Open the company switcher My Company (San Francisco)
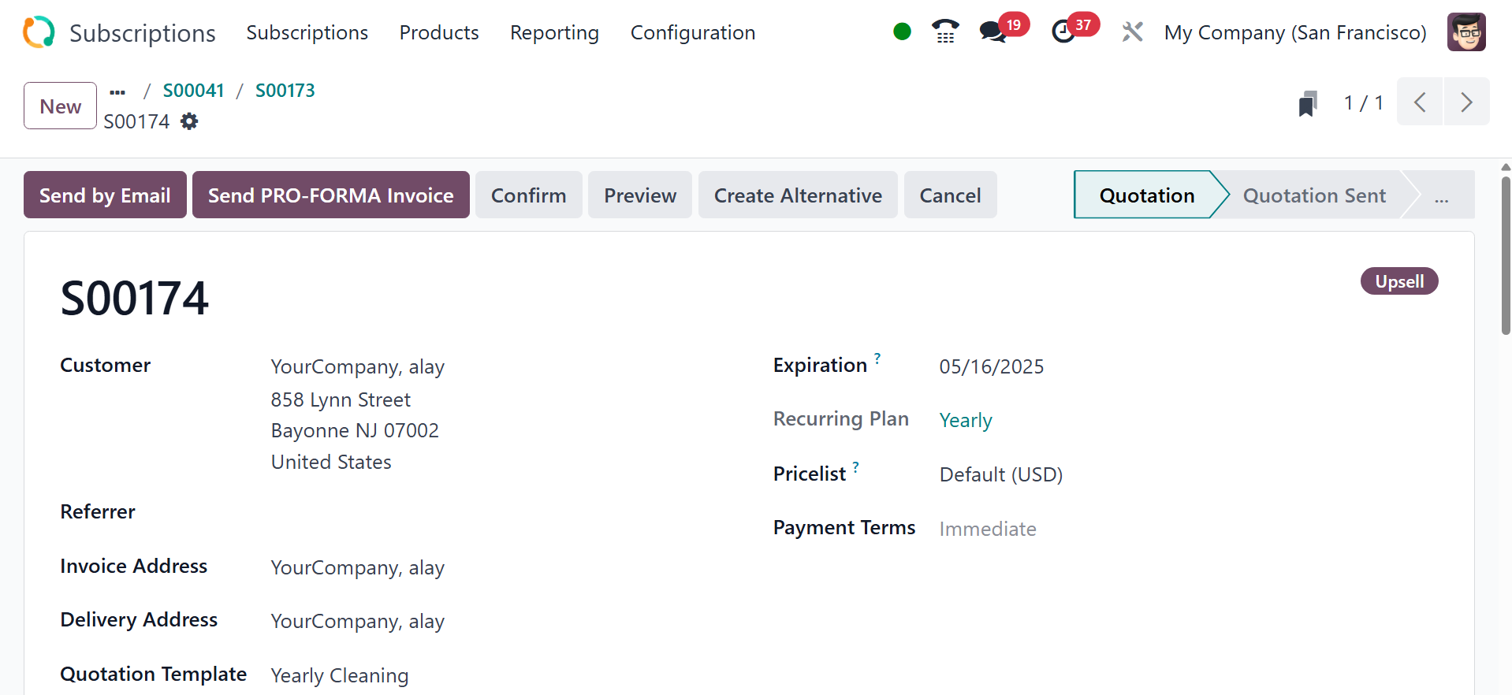Image resolution: width=1512 pixels, height=695 pixels. point(1295,32)
